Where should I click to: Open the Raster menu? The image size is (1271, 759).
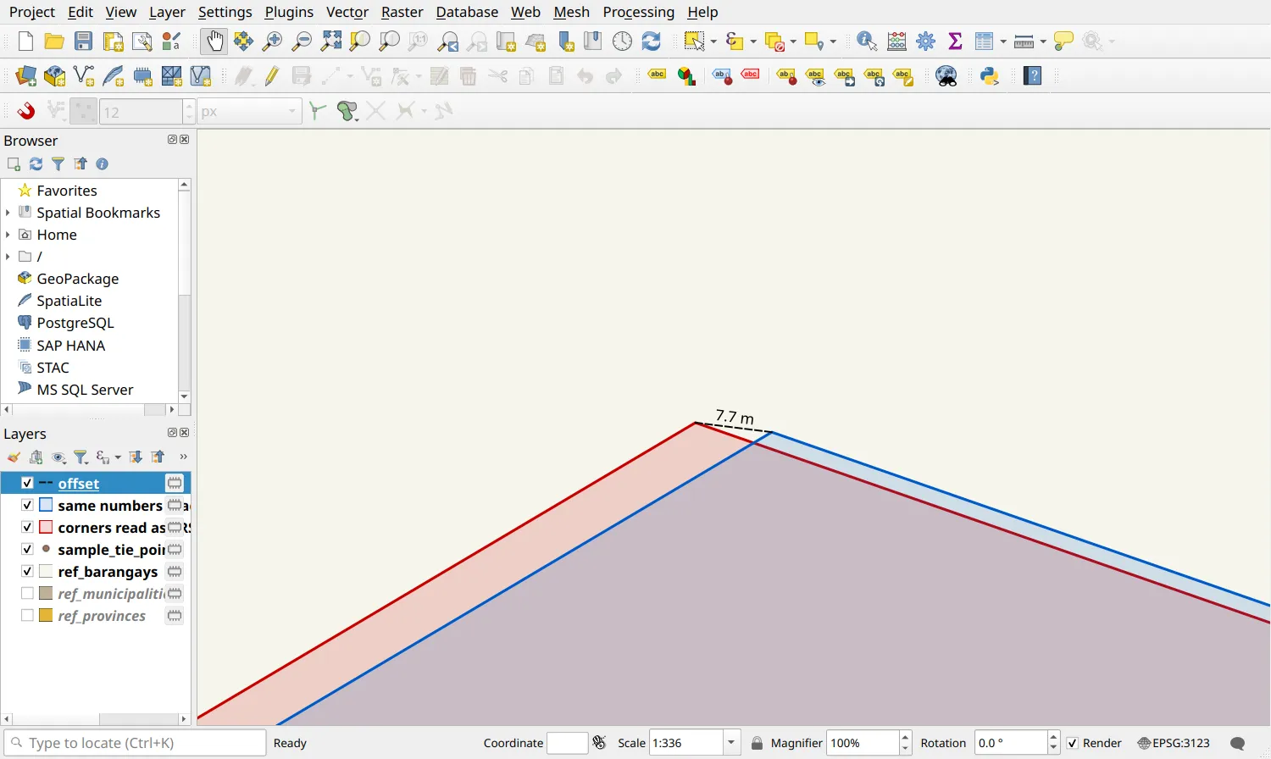tap(402, 12)
